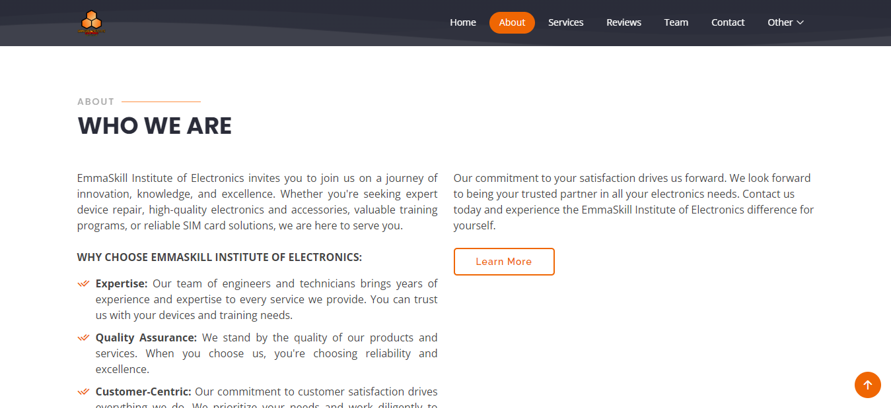Click the WHO WE ARE heading
The width and height of the screenshot is (891, 408).
tap(155, 126)
